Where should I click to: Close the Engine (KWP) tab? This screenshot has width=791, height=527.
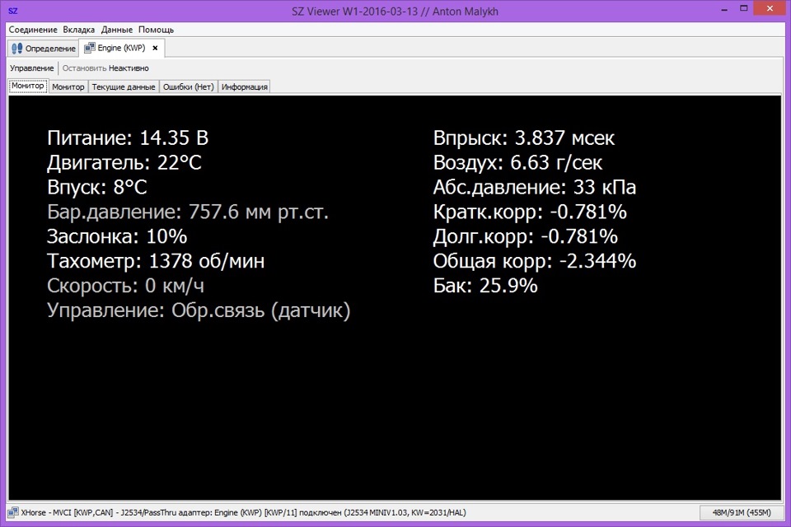pyautogui.click(x=156, y=48)
